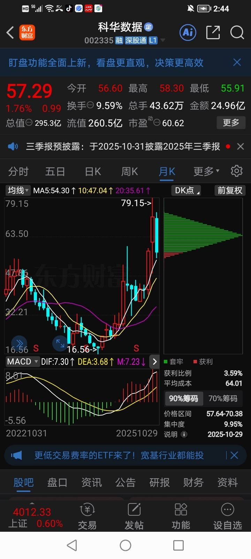This screenshot has height=559, width=251.
Task: Tap the blue 正 badge by stock name
Action: click(149, 27)
